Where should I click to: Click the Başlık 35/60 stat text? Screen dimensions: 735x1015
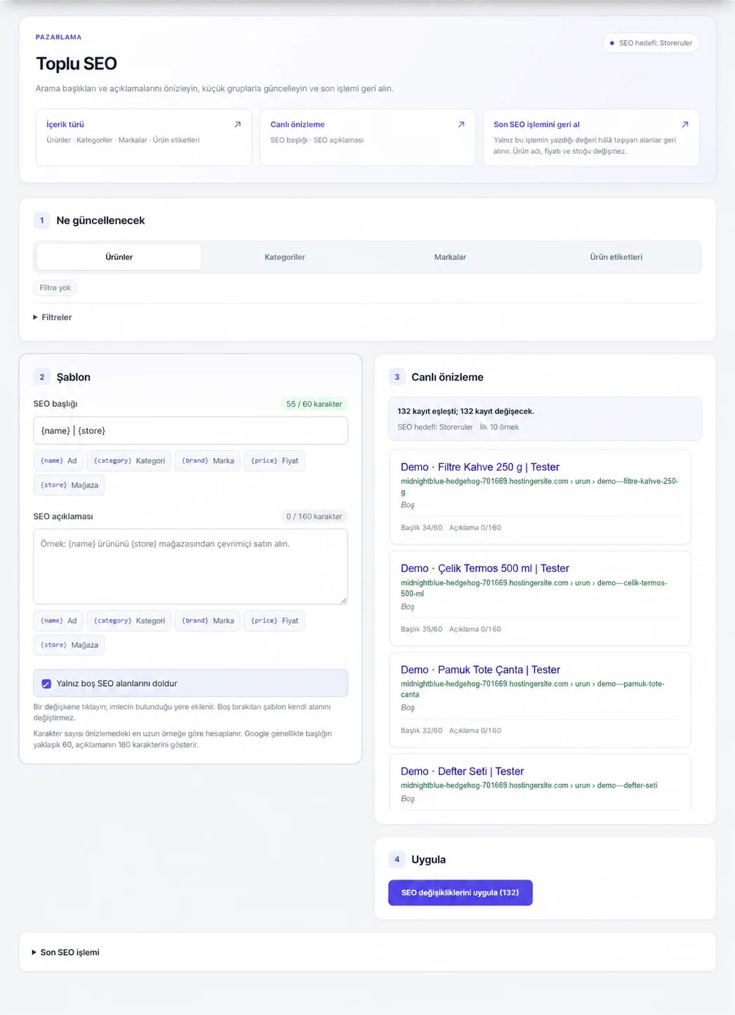click(x=421, y=630)
